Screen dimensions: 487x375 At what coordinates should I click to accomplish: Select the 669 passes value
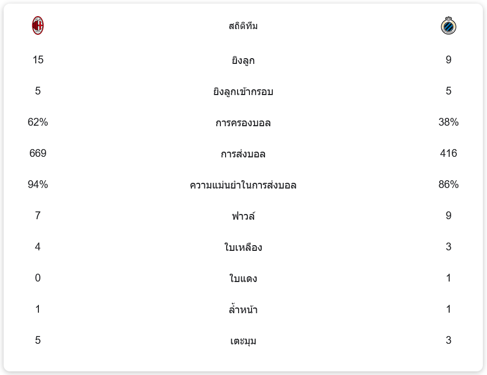click(x=38, y=153)
